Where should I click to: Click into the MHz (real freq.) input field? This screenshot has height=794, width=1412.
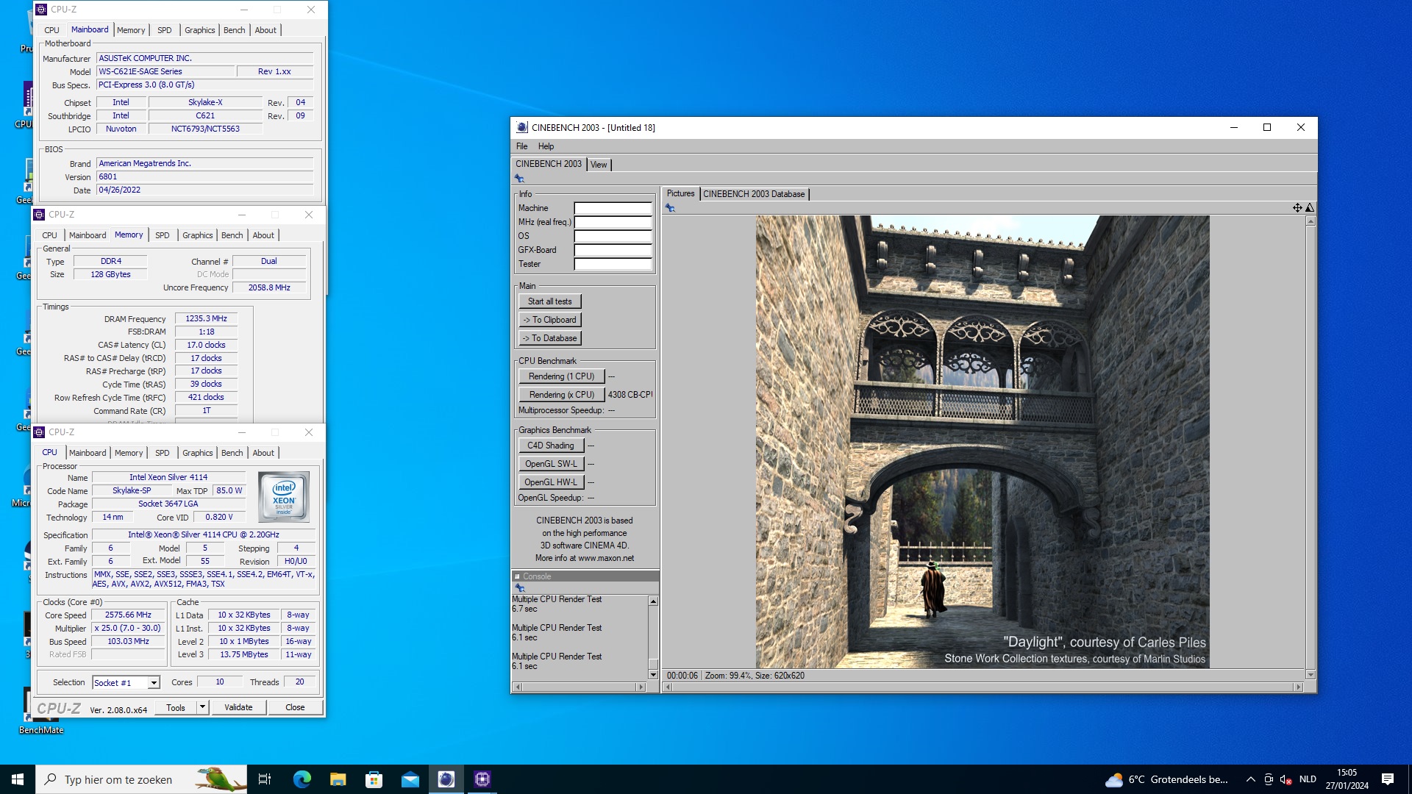click(613, 222)
